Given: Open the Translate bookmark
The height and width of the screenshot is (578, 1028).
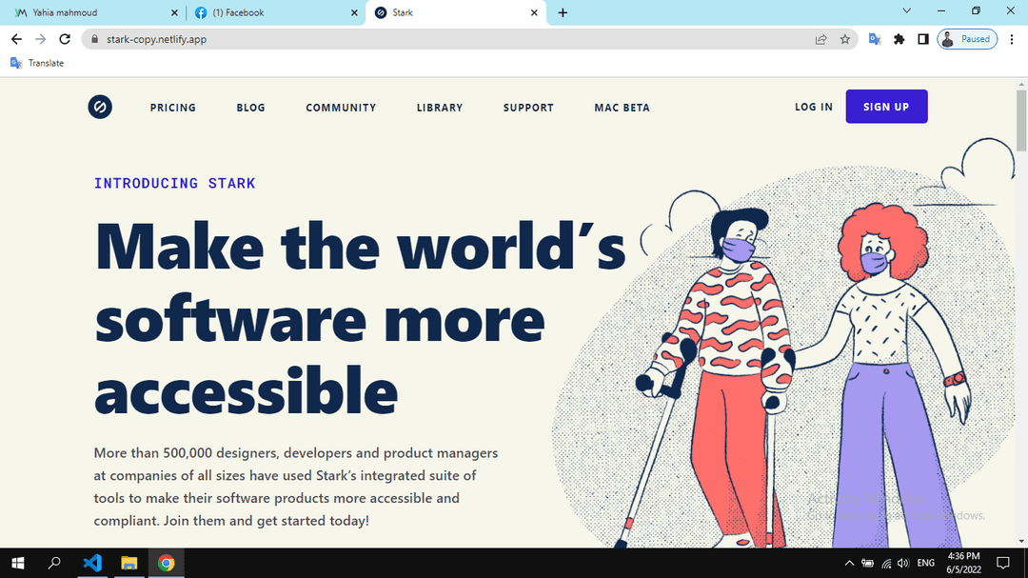Looking at the screenshot, I should 37,63.
